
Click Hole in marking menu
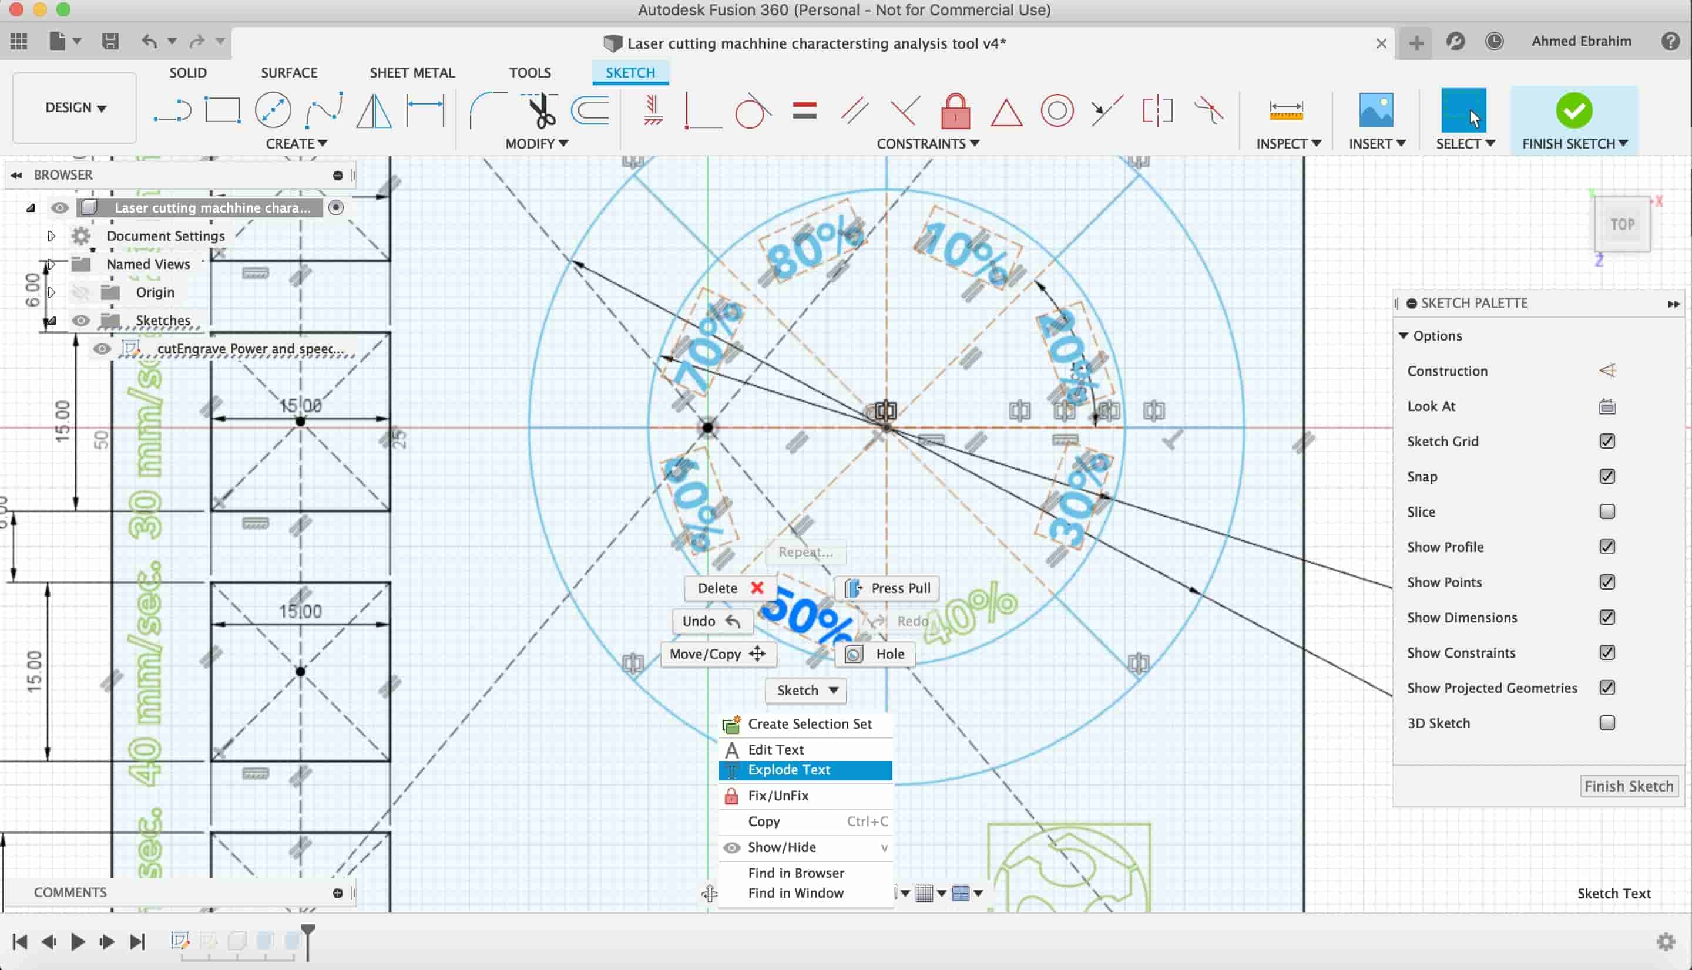(x=874, y=654)
